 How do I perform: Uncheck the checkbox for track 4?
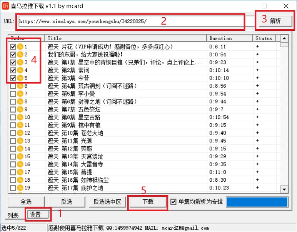13,70
